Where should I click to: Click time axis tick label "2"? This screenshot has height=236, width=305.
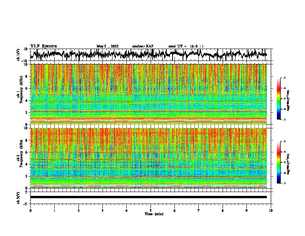point(79,211)
